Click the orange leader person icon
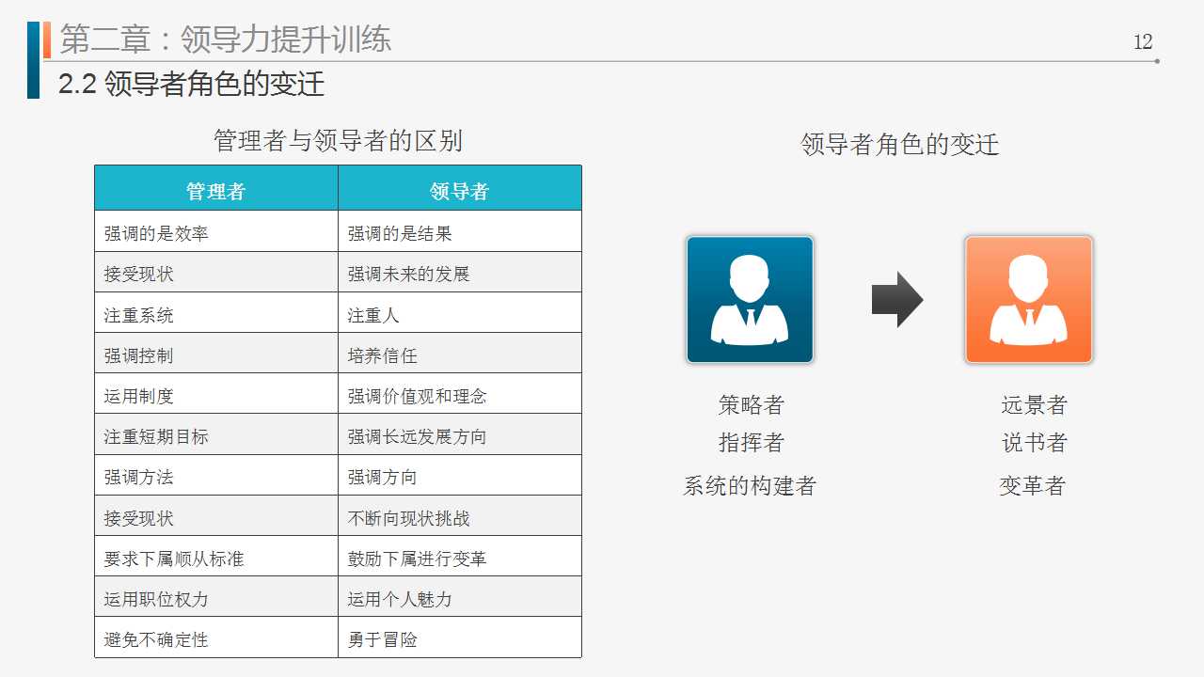This screenshot has width=1204, height=677. click(x=1028, y=300)
